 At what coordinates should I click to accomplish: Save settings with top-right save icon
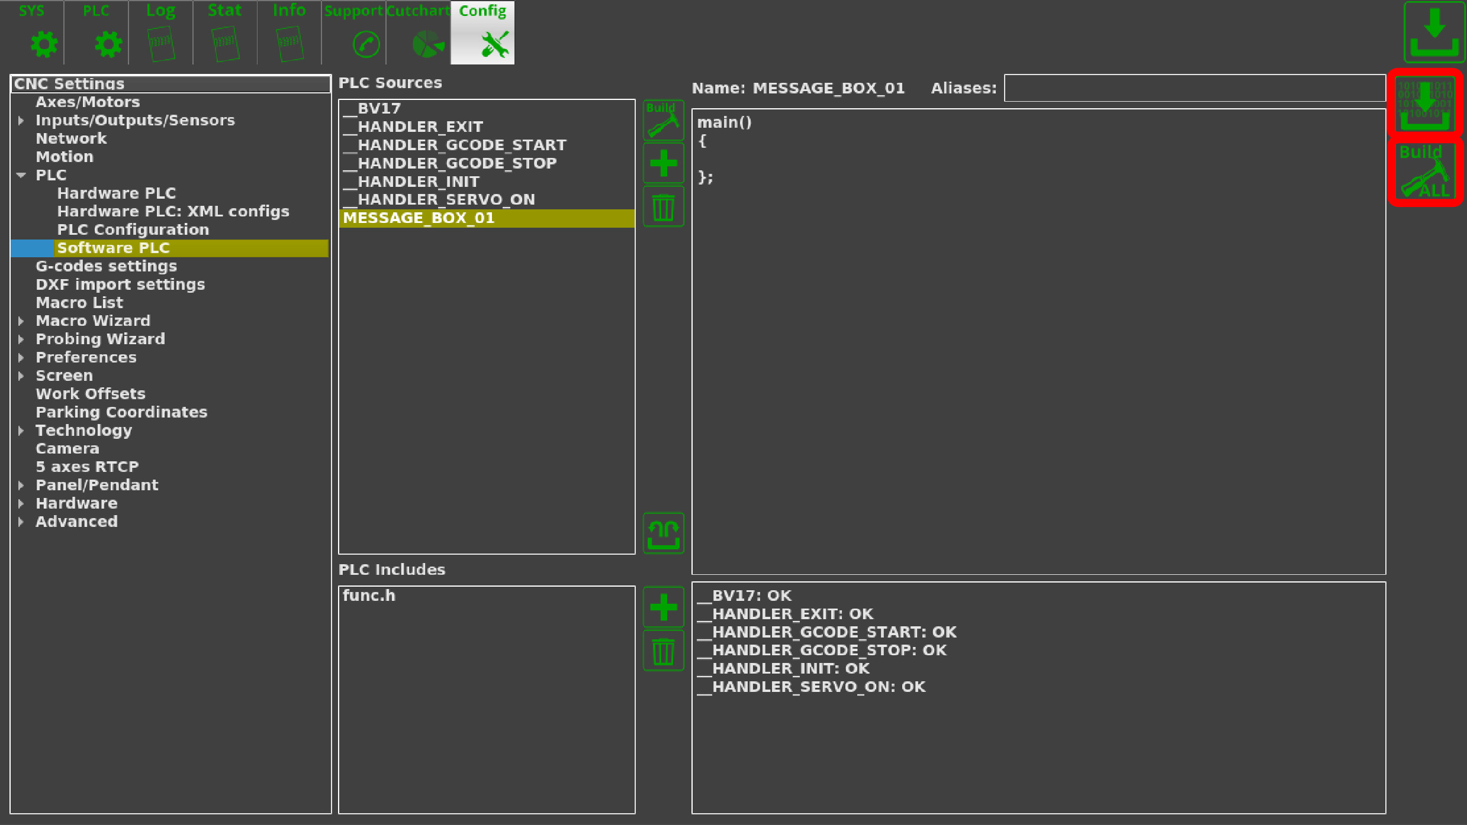click(x=1434, y=33)
